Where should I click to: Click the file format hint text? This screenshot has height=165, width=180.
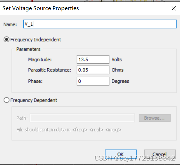click(x=69, y=130)
